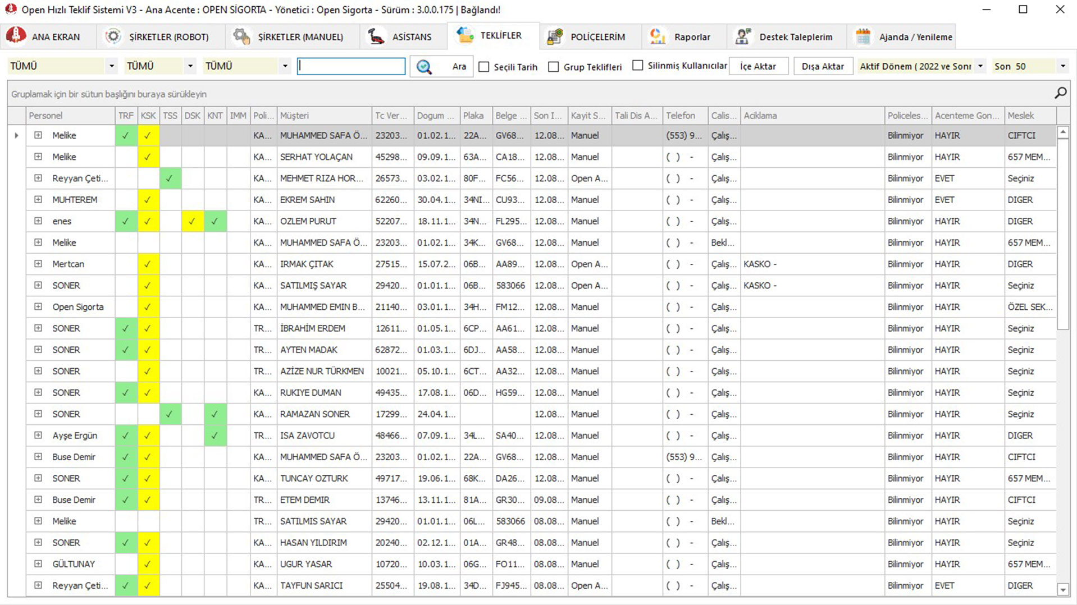The image size is (1077, 605).
Task: Open the Raporlar tab
Action: click(683, 36)
